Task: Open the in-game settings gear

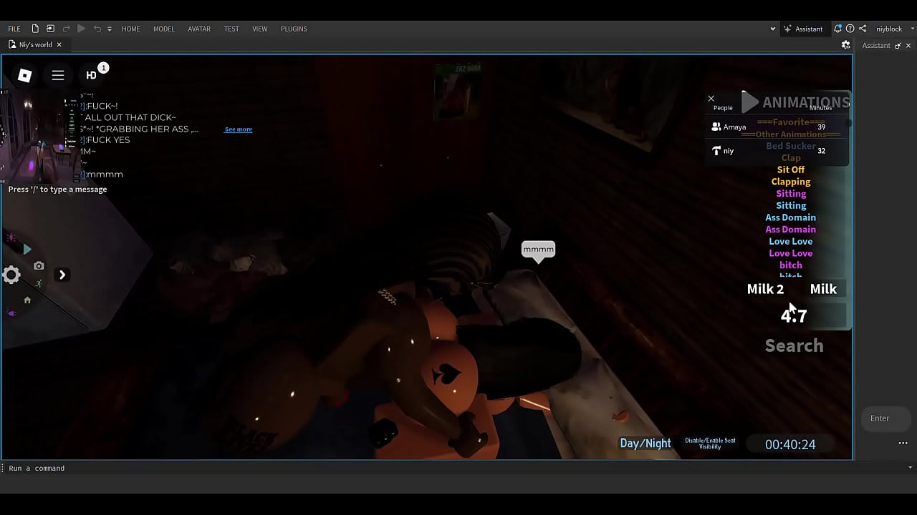Action: pos(11,275)
